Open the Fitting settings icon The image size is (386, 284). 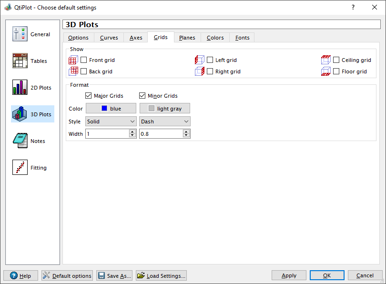[20, 168]
